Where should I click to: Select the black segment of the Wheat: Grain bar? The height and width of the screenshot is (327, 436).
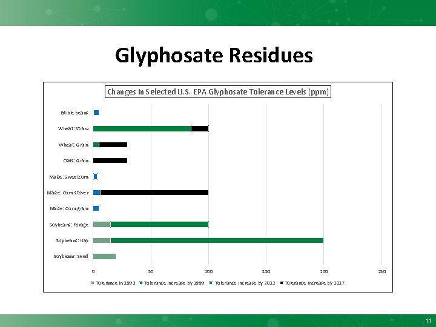click(113, 145)
